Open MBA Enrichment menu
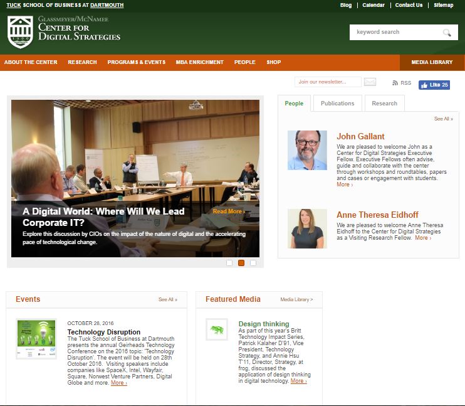465x406 pixels. point(199,62)
